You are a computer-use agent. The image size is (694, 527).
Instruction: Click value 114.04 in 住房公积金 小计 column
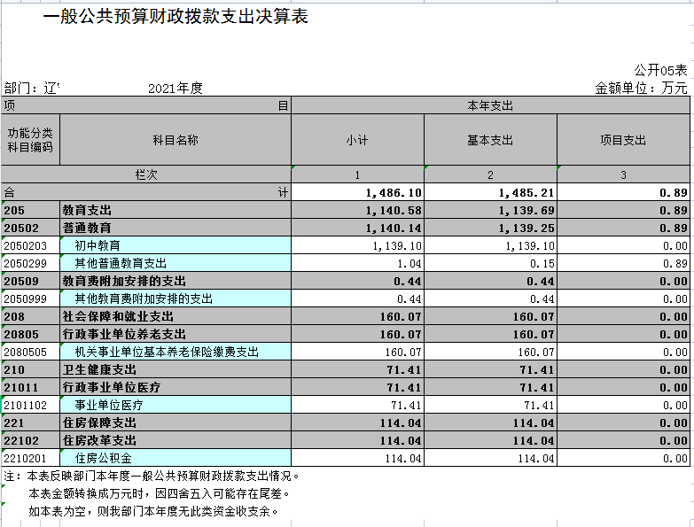[357, 458]
